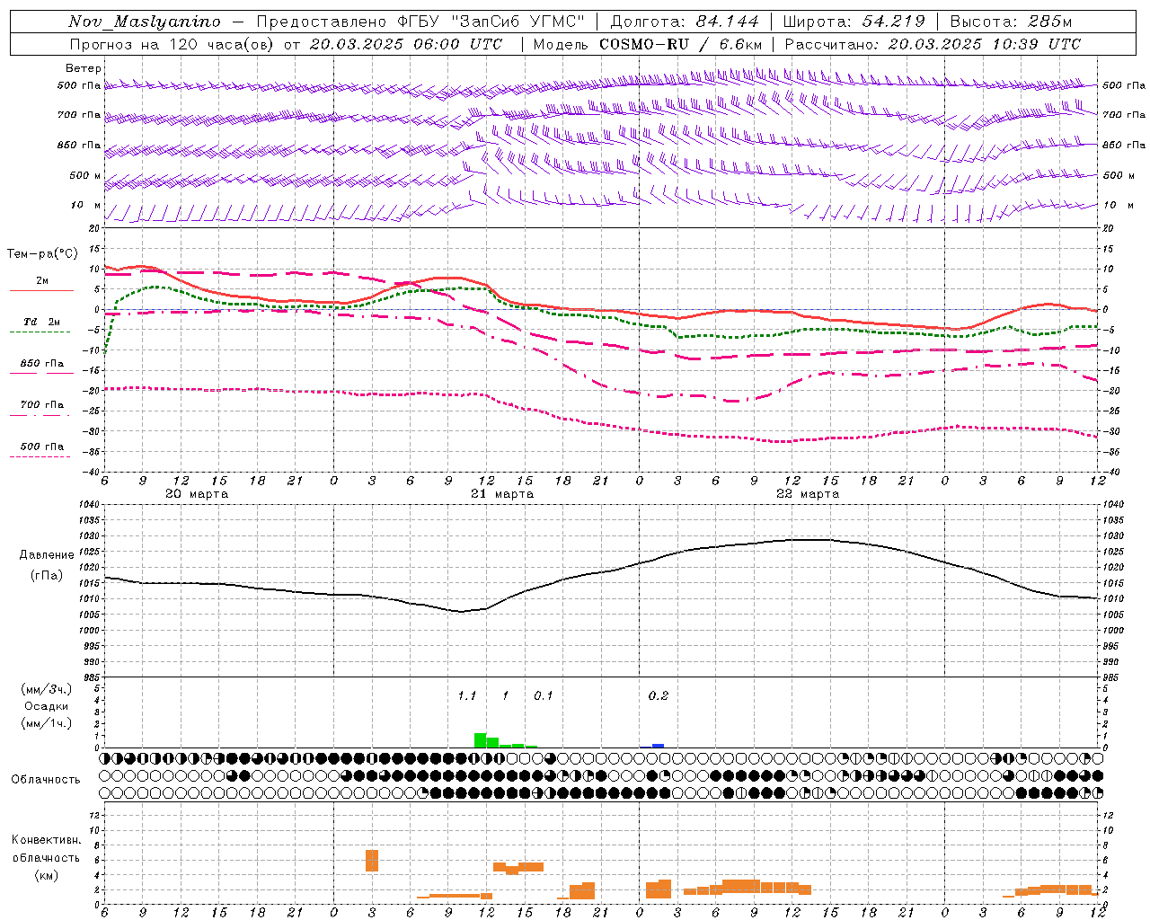Click the Ветер panel label

(83, 68)
